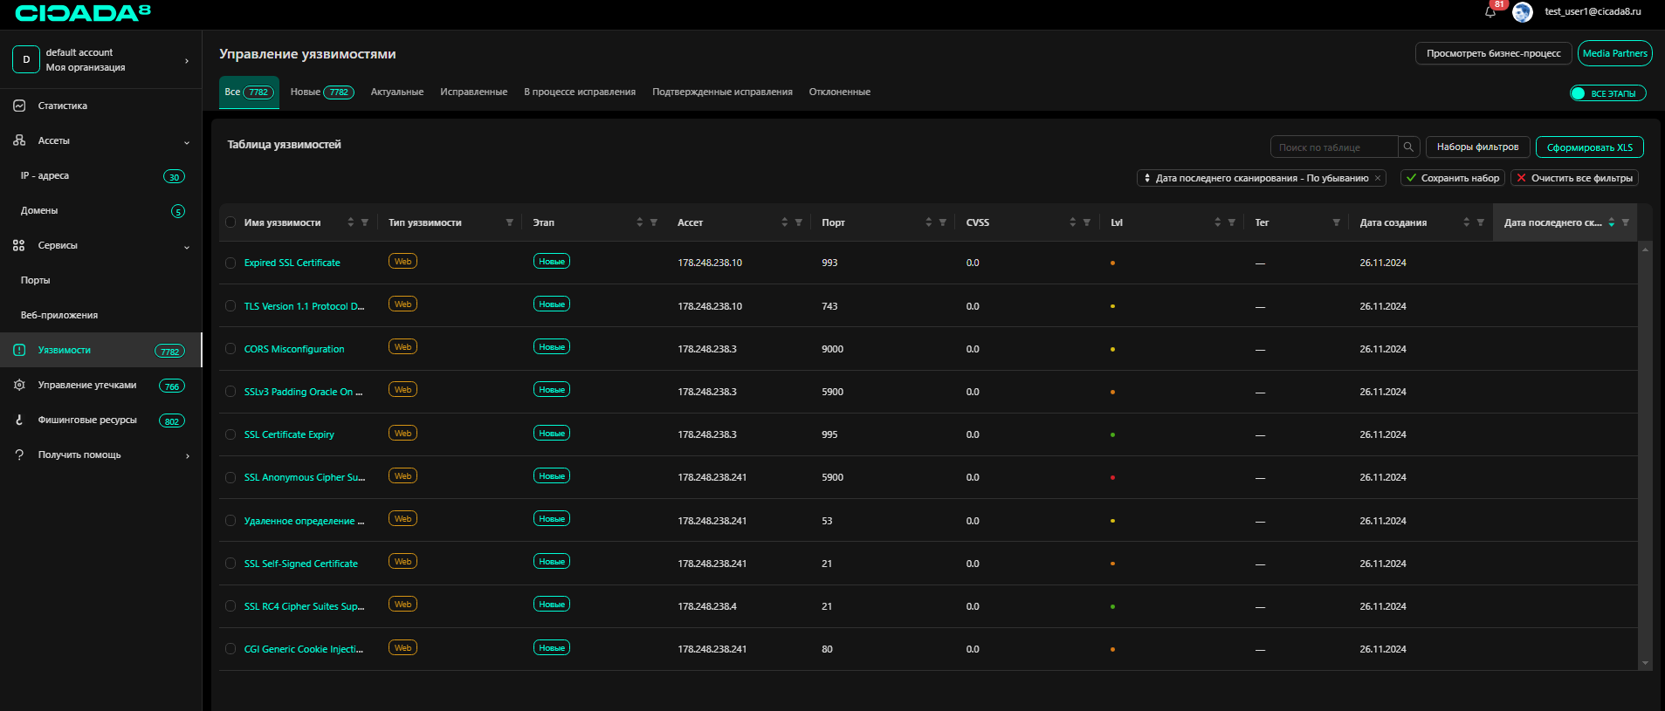Click the Ассеты sidebar icon

point(19,140)
